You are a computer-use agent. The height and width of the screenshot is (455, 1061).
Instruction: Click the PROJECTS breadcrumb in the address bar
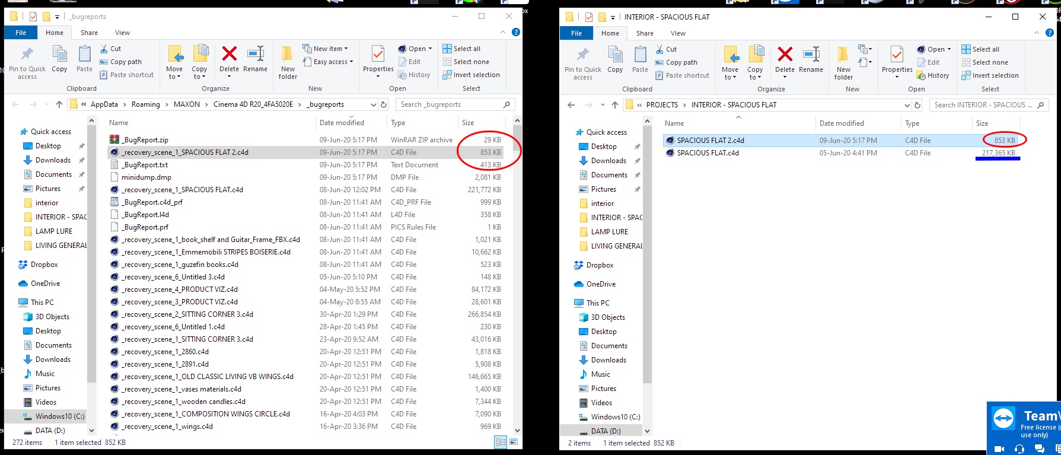[x=662, y=105]
